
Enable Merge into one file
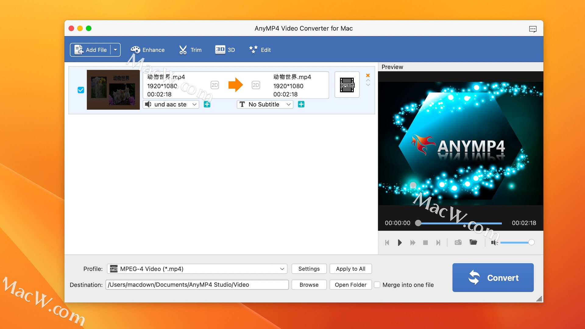point(377,285)
